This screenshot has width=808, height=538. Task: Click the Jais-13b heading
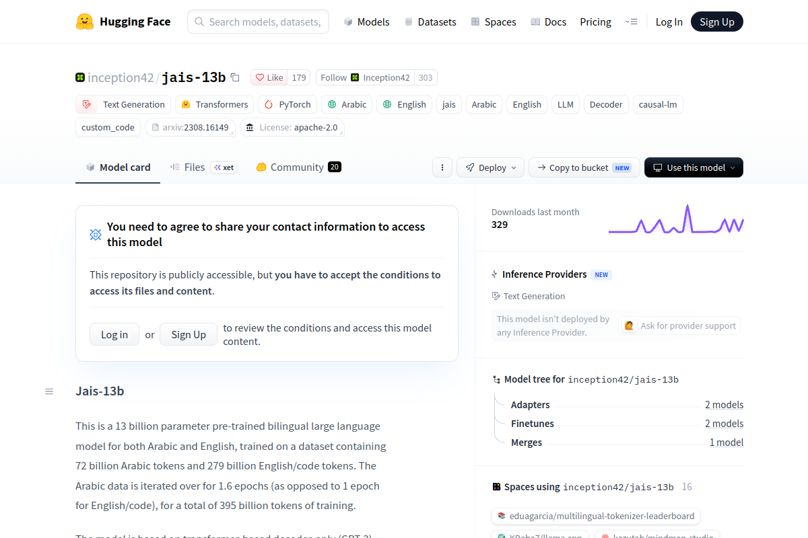tap(100, 391)
